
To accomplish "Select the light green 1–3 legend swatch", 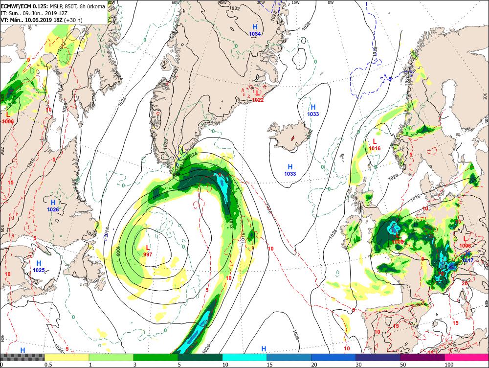I will pyautogui.click(x=111, y=357).
